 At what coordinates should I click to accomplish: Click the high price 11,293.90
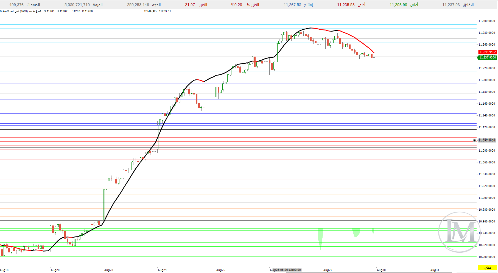click(398, 5)
